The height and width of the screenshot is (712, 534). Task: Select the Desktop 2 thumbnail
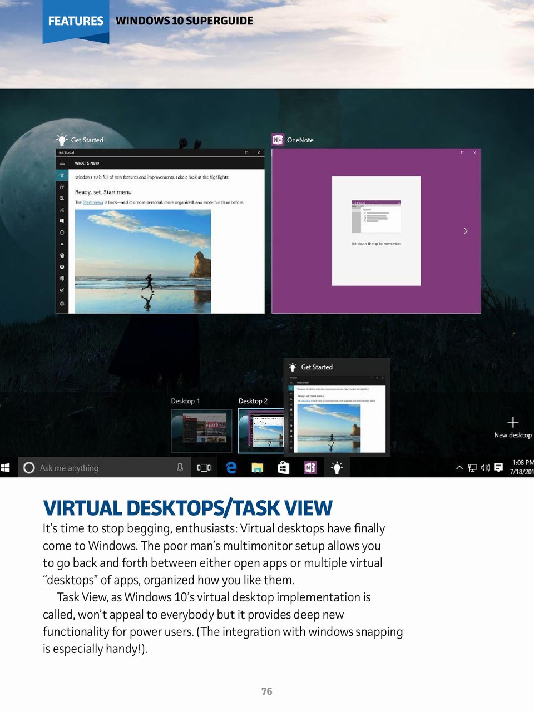tap(261, 431)
